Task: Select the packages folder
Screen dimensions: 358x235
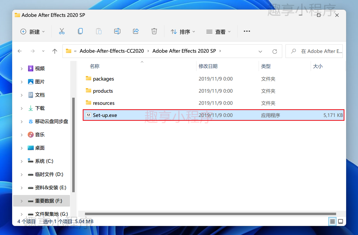Action: pyautogui.click(x=214, y=79)
